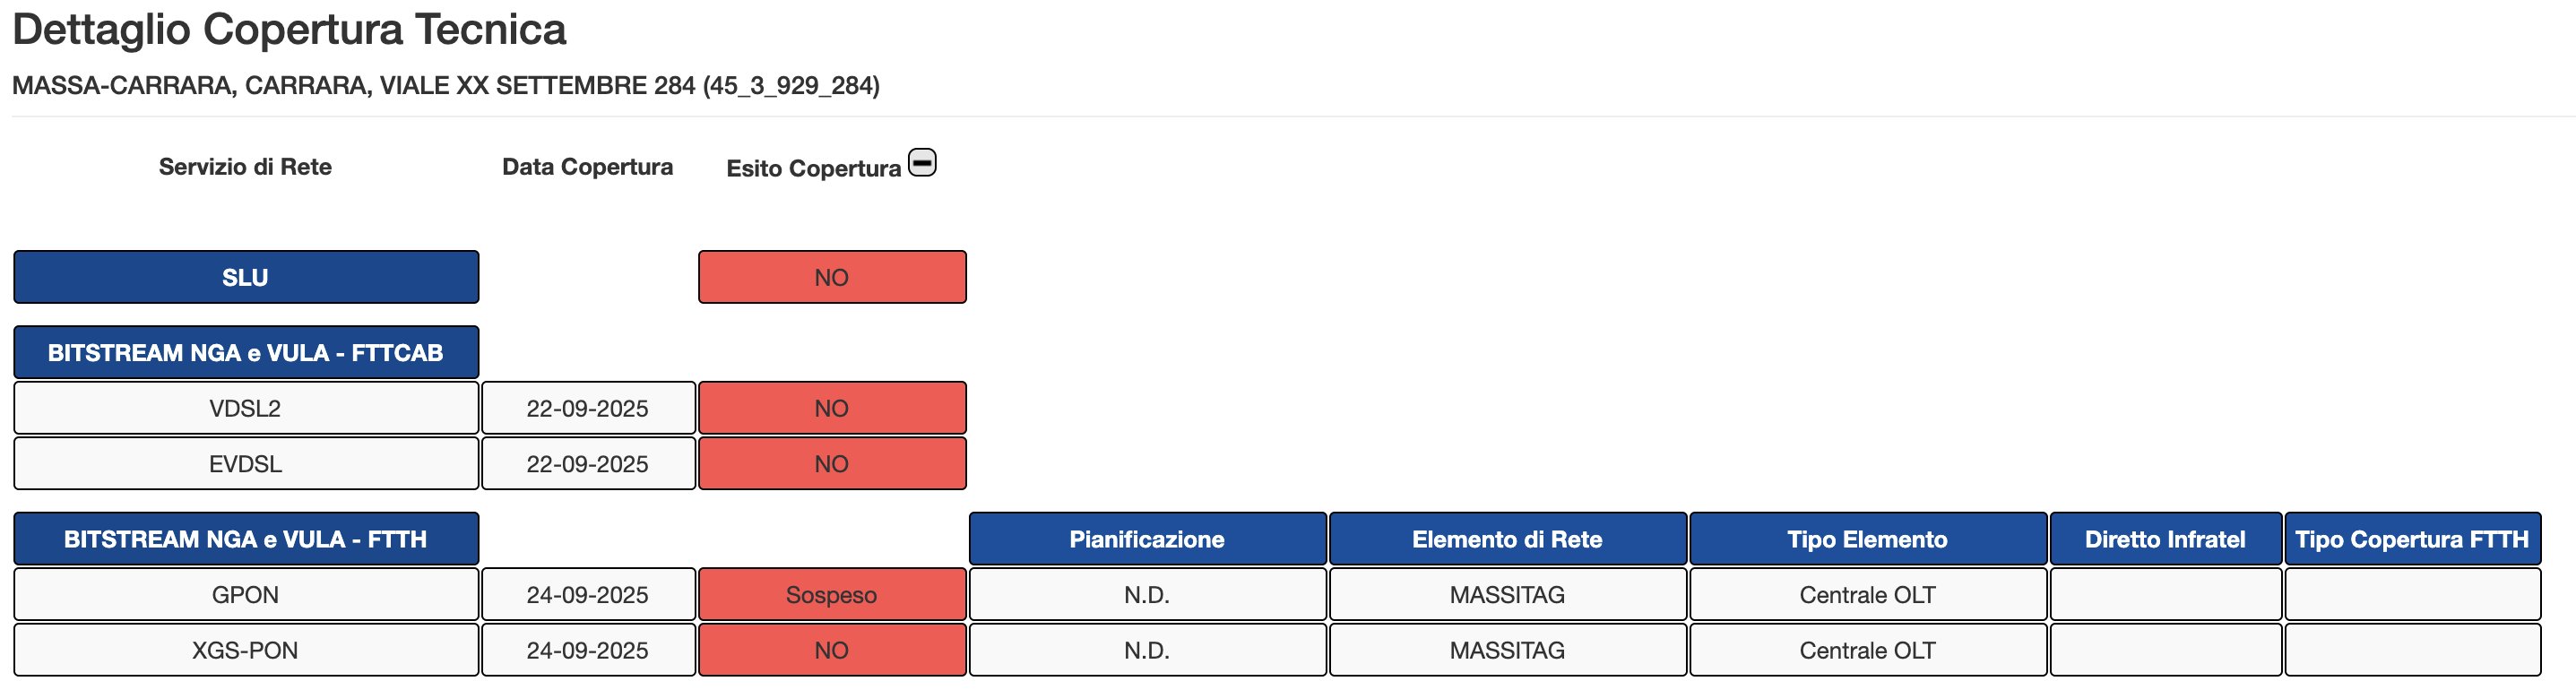The height and width of the screenshot is (690, 2576).
Task: Click the red NO status for SLU
Action: [x=831, y=277]
